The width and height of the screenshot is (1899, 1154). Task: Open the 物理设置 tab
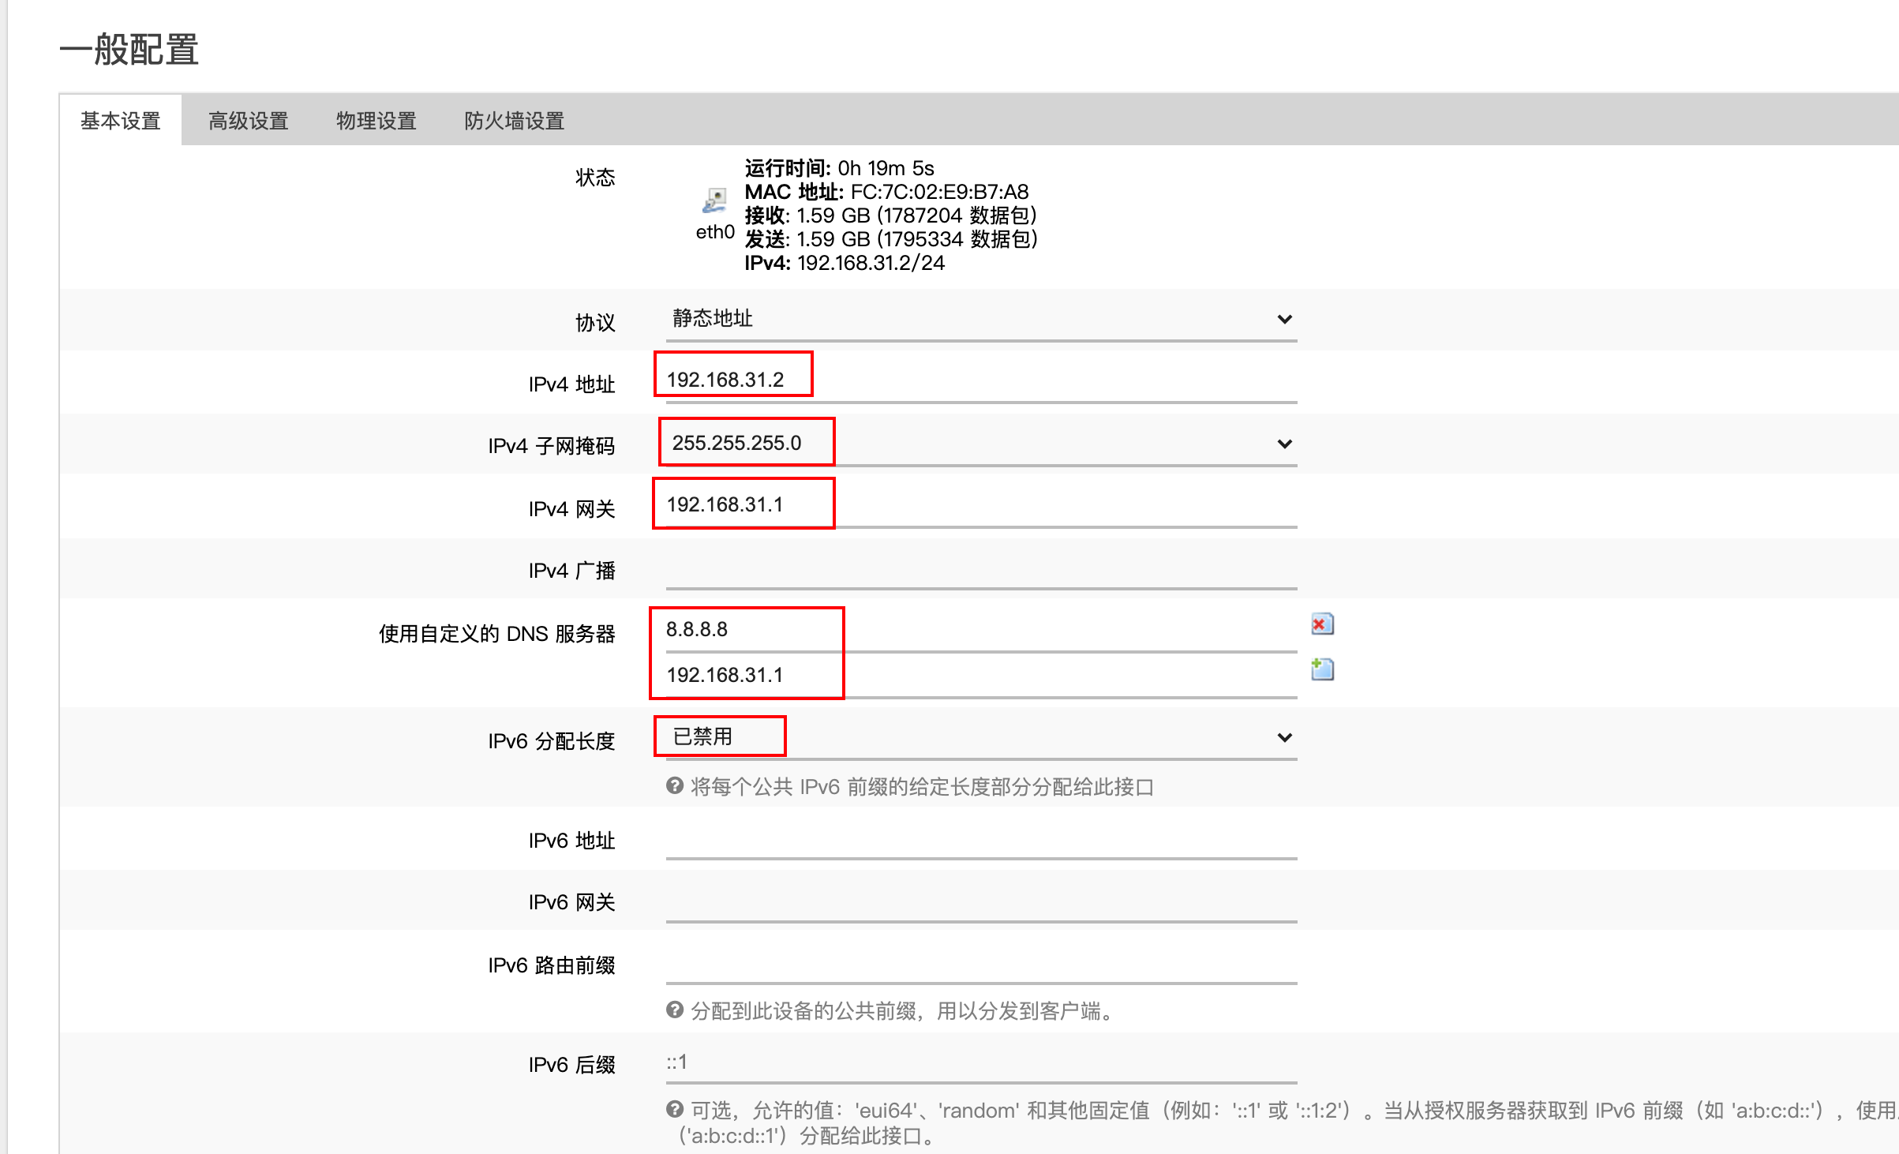click(376, 121)
